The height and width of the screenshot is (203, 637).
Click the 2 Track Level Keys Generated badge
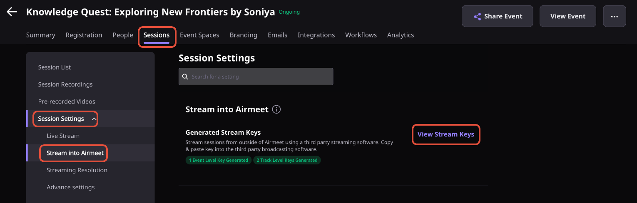[x=287, y=160]
